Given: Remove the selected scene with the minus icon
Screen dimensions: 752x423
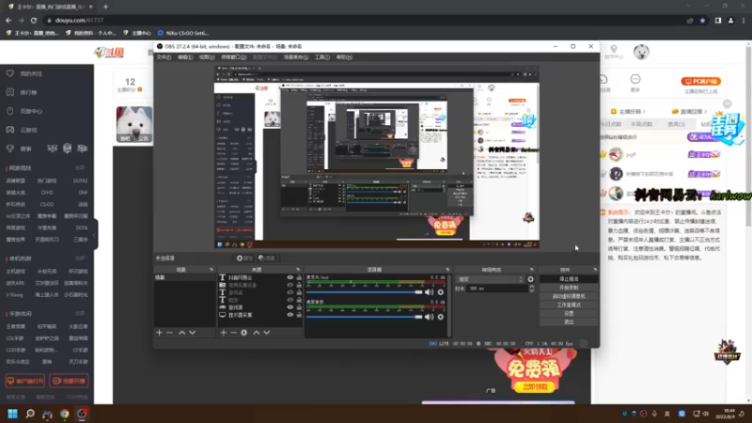Looking at the screenshot, I should [x=170, y=333].
